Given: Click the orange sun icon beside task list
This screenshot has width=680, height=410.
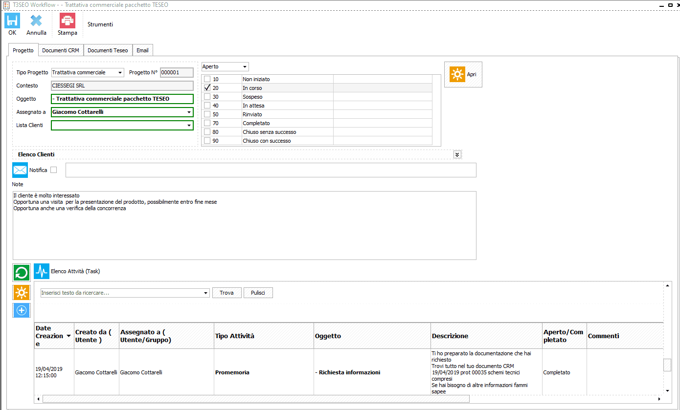Looking at the screenshot, I should (22, 293).
